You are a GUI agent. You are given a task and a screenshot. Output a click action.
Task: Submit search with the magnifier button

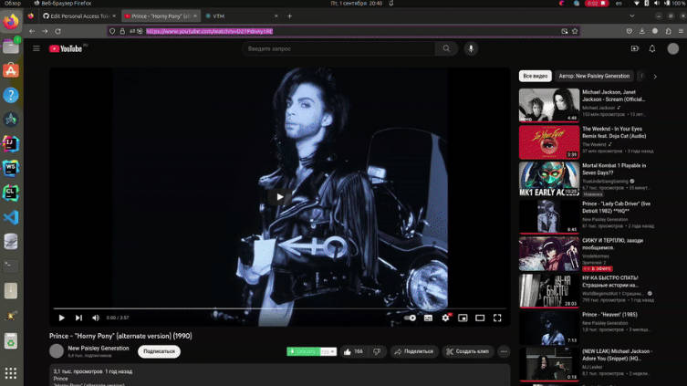click(x=446, y=48)
